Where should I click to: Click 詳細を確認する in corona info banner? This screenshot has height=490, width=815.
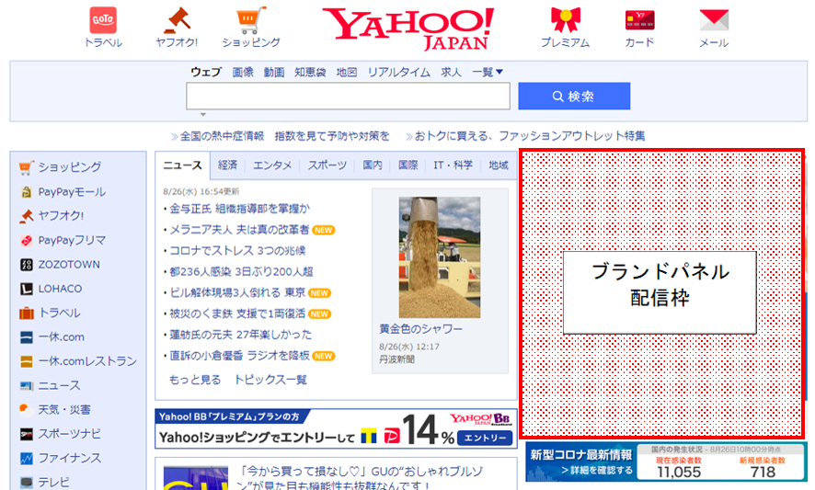point(597,471)
